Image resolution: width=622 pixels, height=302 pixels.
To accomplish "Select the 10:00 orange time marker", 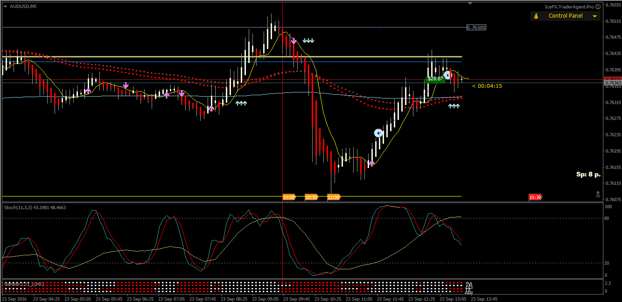I will (x=289, y=197).
